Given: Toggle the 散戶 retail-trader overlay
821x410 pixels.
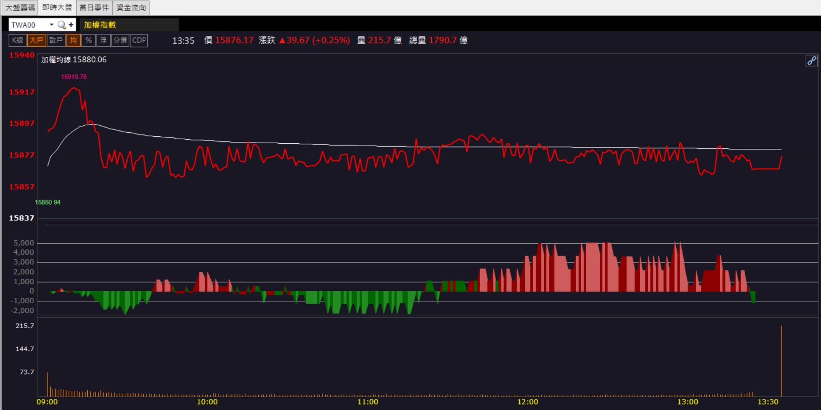Looking at the screenshot, I should [x=56, y=40].
